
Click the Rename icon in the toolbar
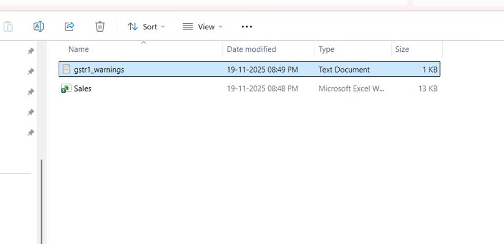pyautogui.click(x=38, y=26)
